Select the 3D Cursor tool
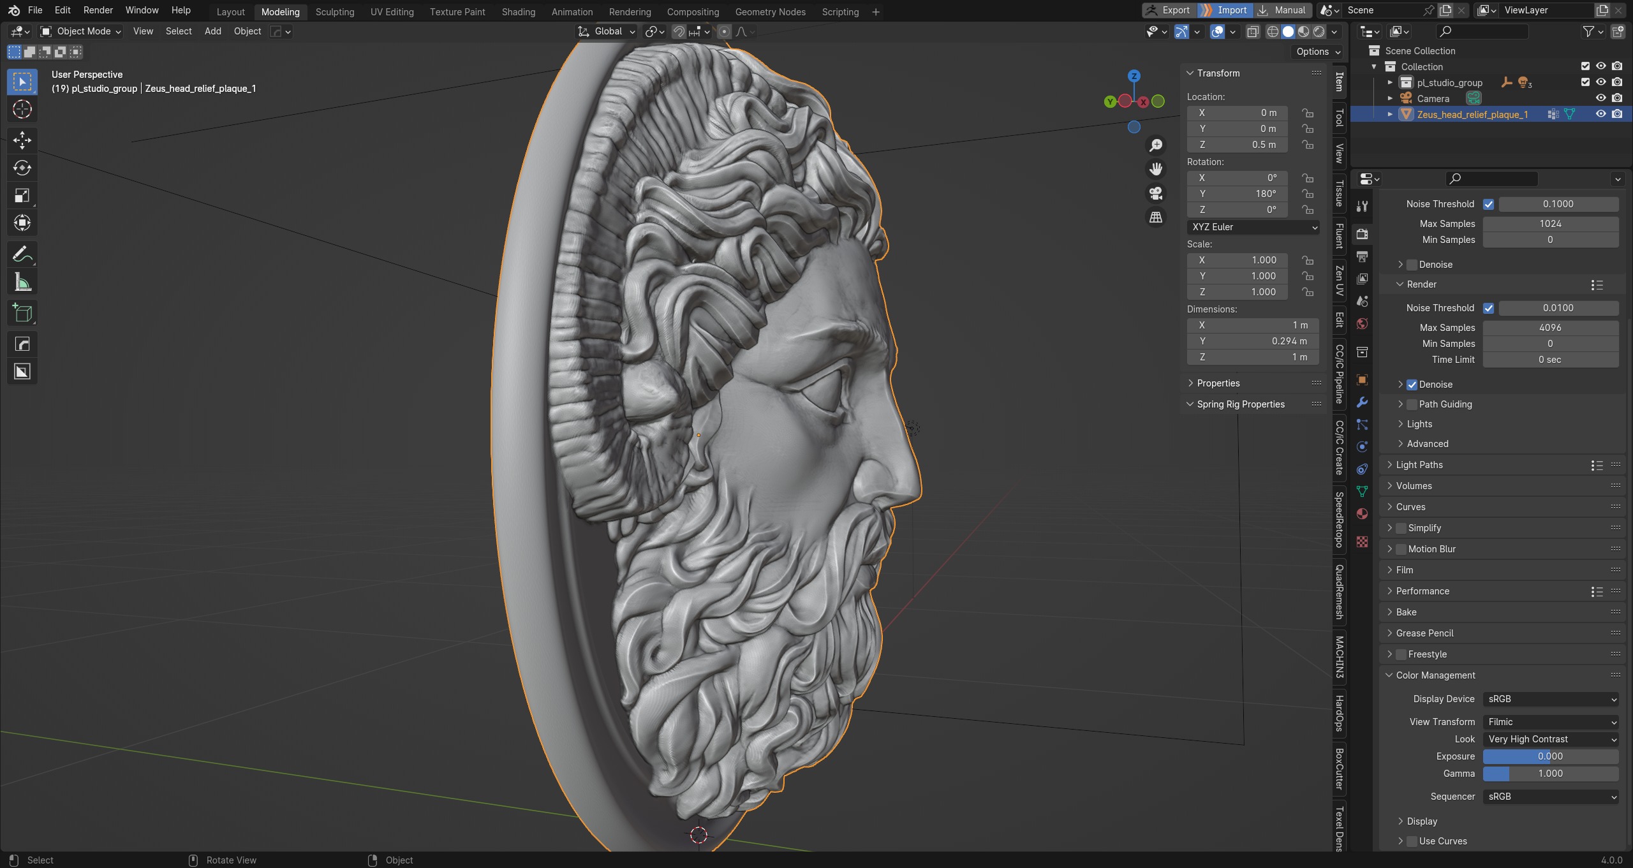 22,110
